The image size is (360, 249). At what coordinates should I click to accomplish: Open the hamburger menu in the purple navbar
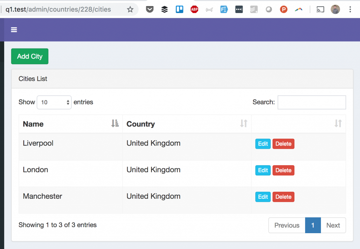point(14,30)
